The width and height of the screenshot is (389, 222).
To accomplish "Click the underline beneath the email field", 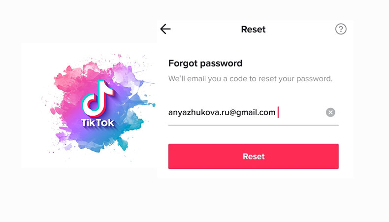I will click(253, 125).
